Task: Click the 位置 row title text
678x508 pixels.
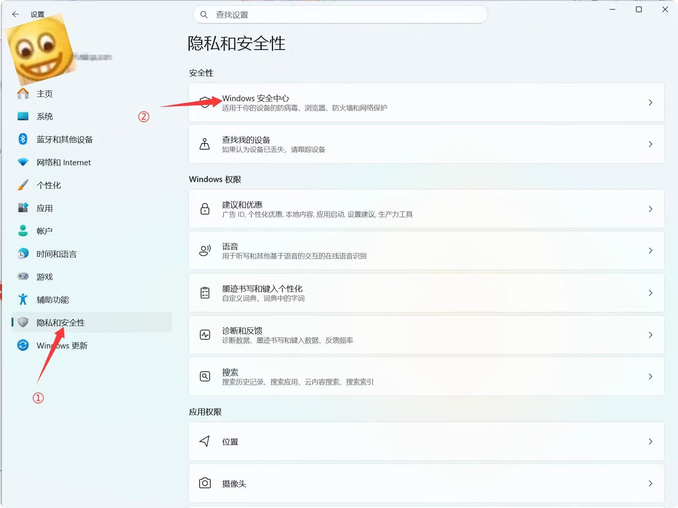Action: 230,442
